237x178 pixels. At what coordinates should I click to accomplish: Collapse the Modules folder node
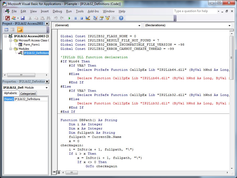11,49
